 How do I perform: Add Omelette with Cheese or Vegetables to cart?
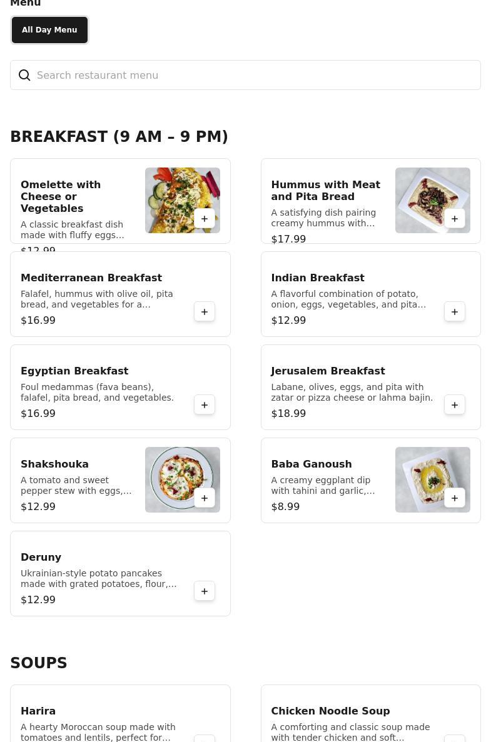[x=205, y=219]
